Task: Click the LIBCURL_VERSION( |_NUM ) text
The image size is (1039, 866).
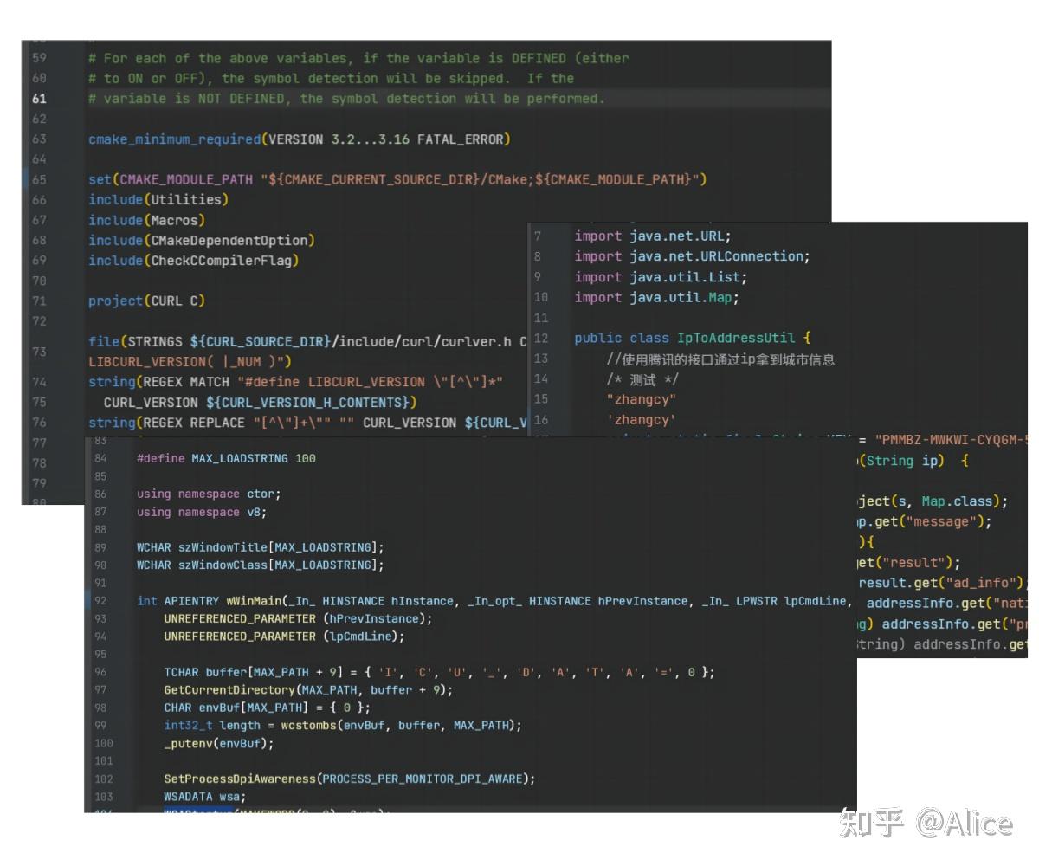Action: tap(190, 361)
